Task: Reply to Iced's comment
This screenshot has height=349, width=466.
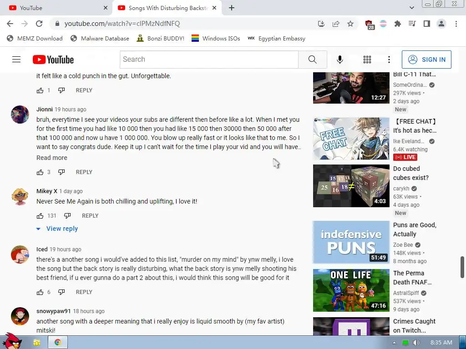Action: coord(84,292)
